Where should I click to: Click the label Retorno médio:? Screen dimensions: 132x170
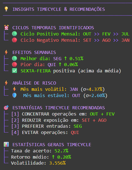(x=30, y=157)
